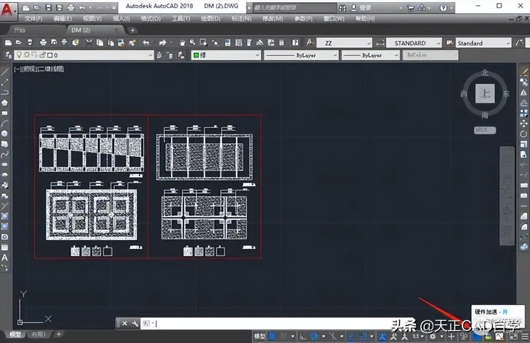Expand the layer dropdown showing 0
Screen dimensions: 530x343
click(151, 55)
